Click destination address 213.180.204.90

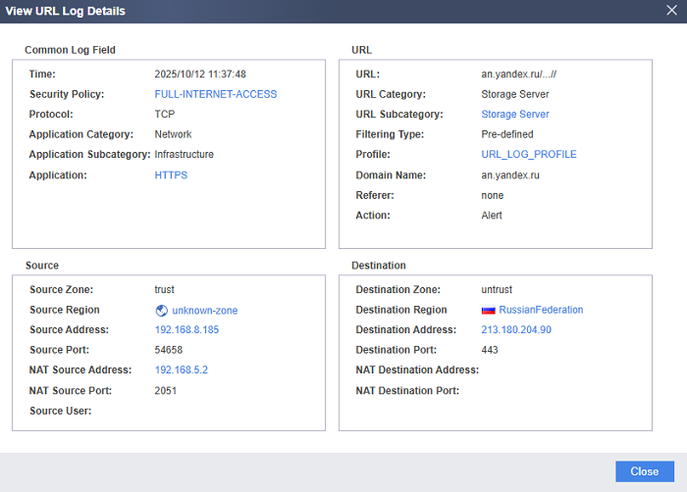click(x=516, y=330)
